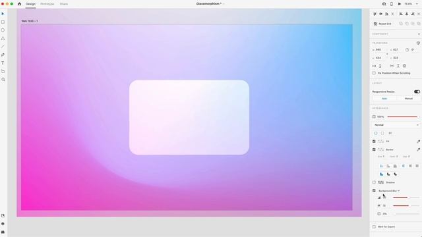Set inner stroke alignment
Screen dimensions: 422x237
(x=381, y=166)
